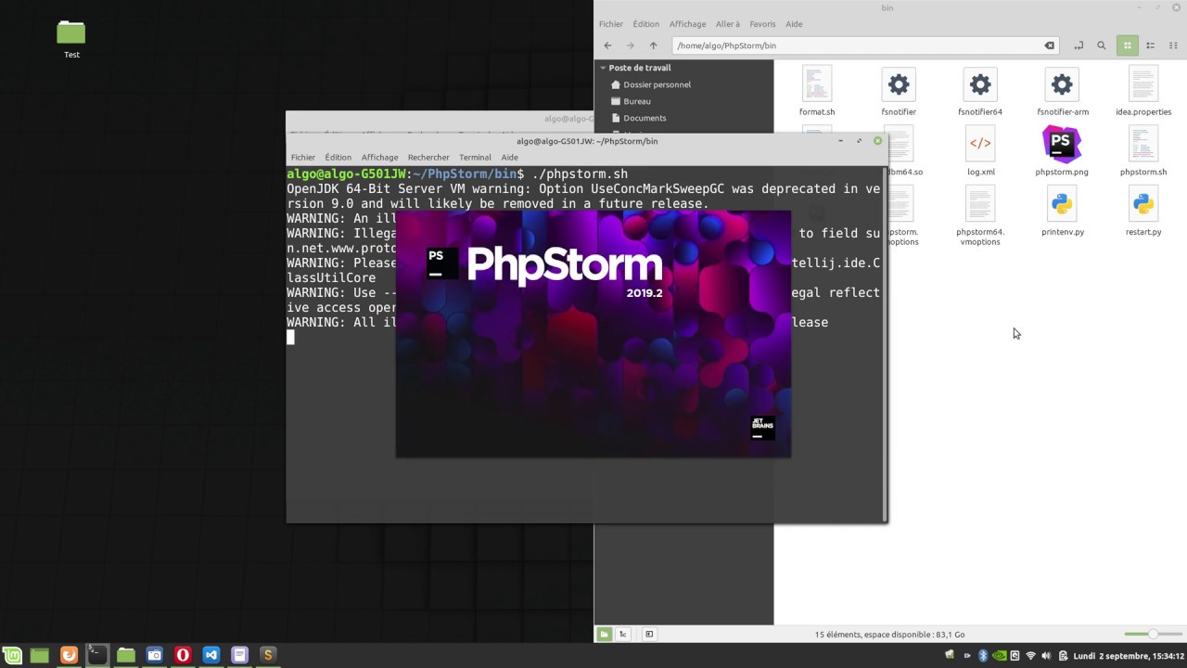Select the fsnotifier file
Screen dimensions: 1187x668
click(899, 92)
